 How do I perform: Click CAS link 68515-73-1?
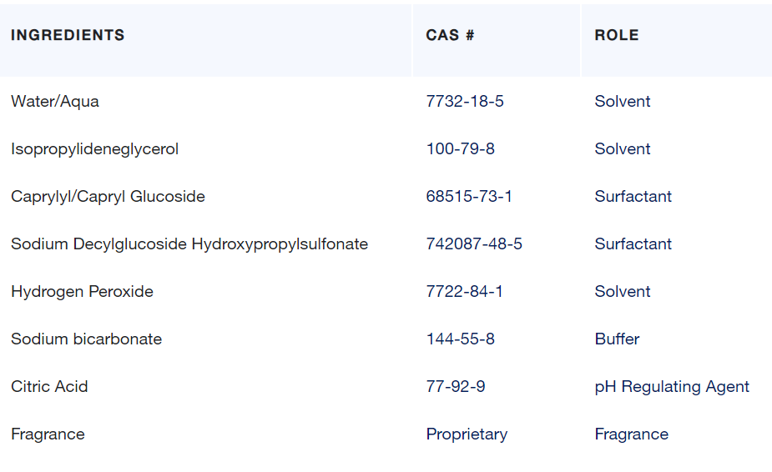click(469, 197)
